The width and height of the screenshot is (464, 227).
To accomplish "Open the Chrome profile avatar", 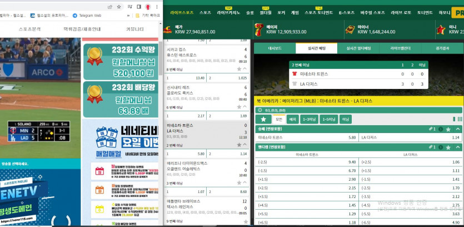I will pos(148,7).
